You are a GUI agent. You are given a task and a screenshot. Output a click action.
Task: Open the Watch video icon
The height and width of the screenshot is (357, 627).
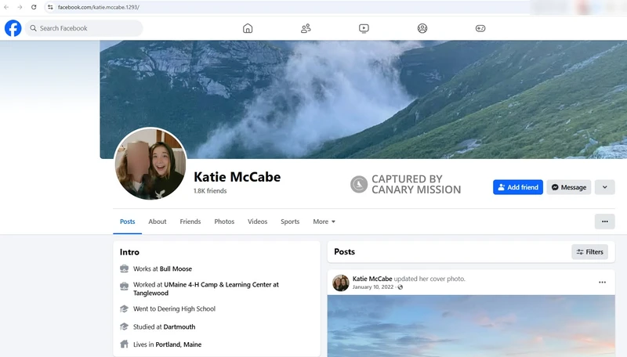pos(364,28)
